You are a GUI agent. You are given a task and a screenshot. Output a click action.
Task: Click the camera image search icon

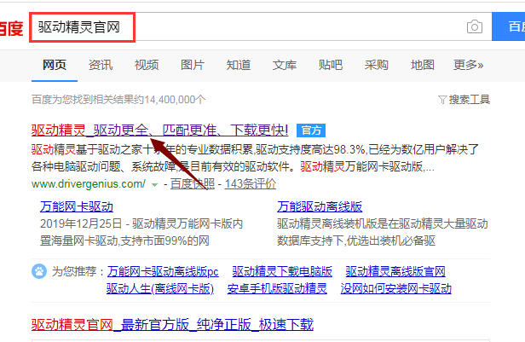[474, 27]
